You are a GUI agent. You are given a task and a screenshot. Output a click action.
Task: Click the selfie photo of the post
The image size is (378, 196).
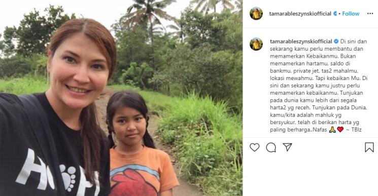point(121,98)
